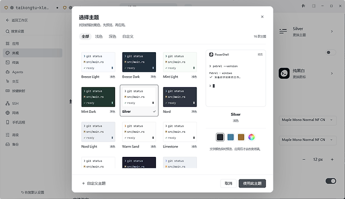Pick the blue text color swatch
This screenshot has height=199, width=345.
point(230,137)
